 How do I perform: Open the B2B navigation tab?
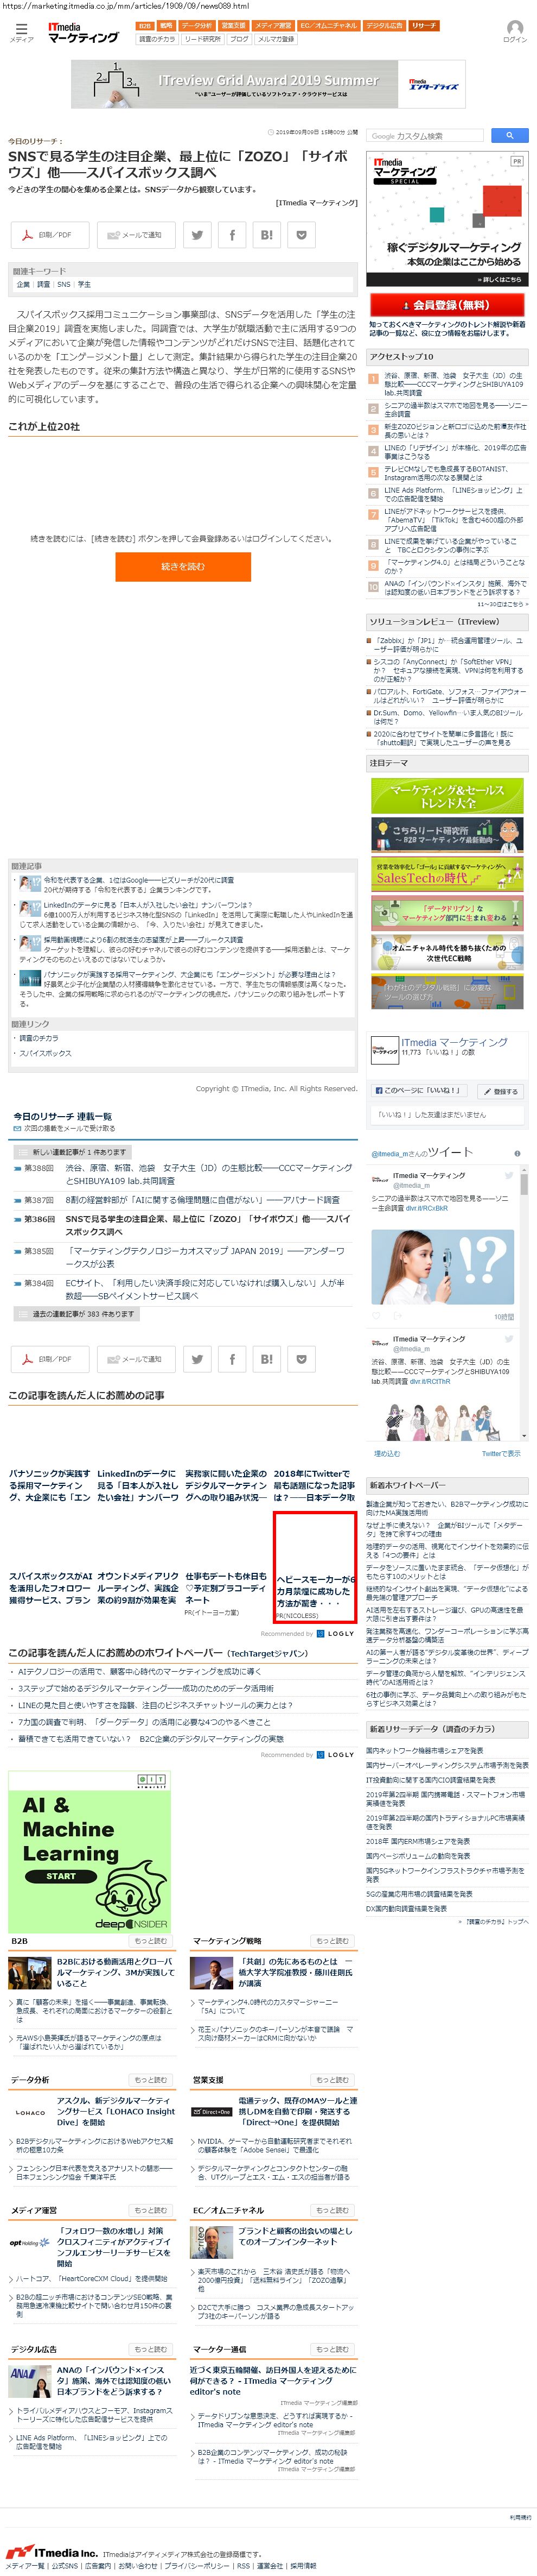pos(145,26)
